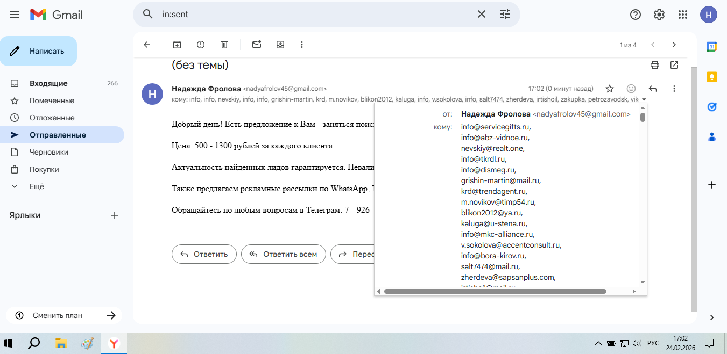Go to Черновики folder
The image size is (727, 354).
tap(45, 152)
